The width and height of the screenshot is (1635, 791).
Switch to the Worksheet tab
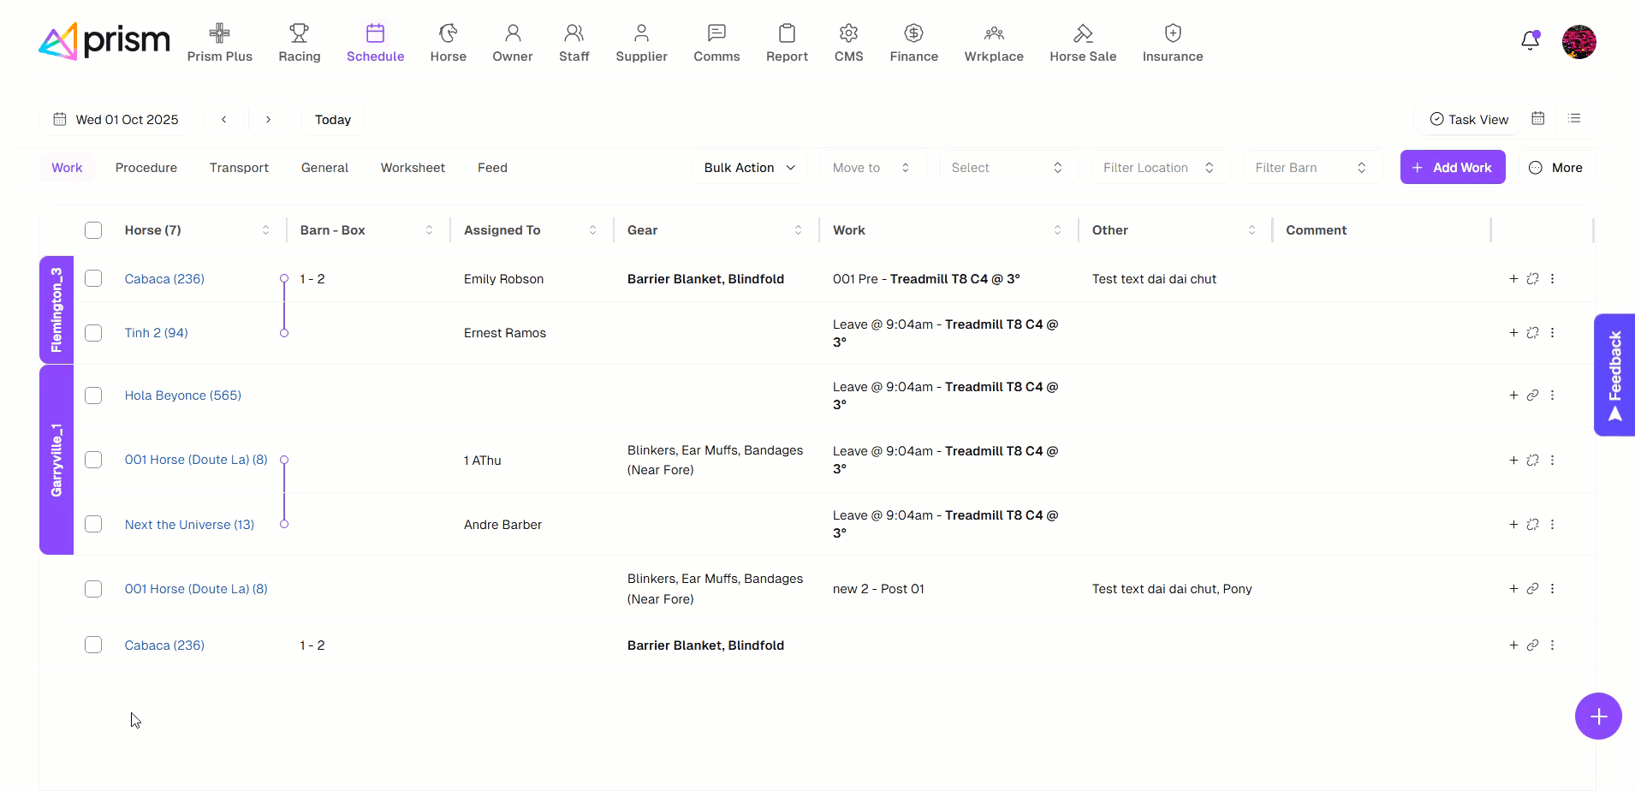coord(413,168)
